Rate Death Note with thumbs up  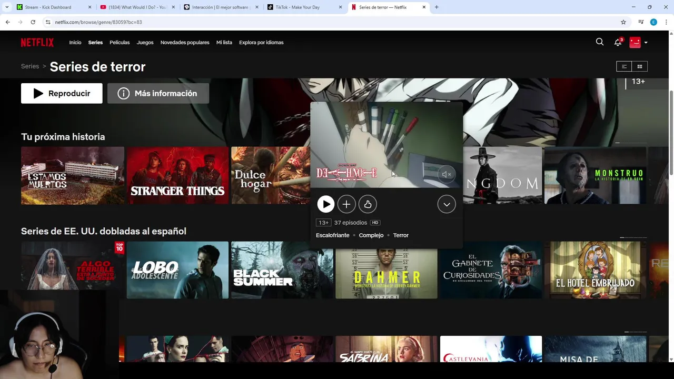368,204
